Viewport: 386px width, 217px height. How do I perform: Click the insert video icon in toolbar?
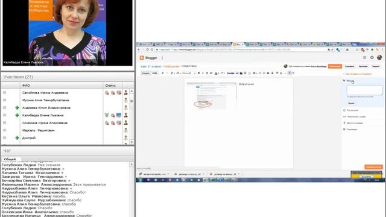click(x=241, y=73)
